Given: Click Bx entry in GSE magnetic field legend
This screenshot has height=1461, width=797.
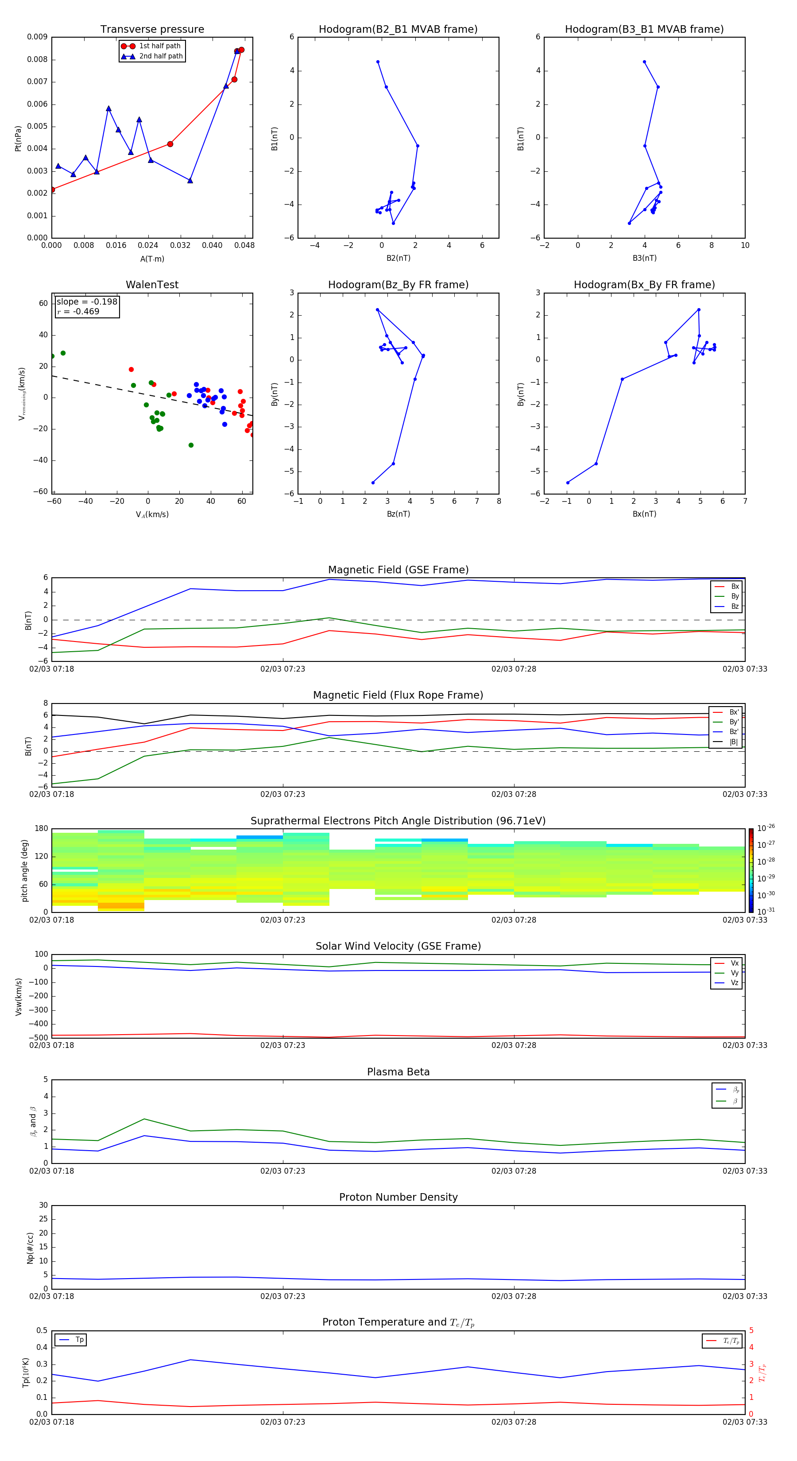Looking at the screenshot, I should (727, 587).
